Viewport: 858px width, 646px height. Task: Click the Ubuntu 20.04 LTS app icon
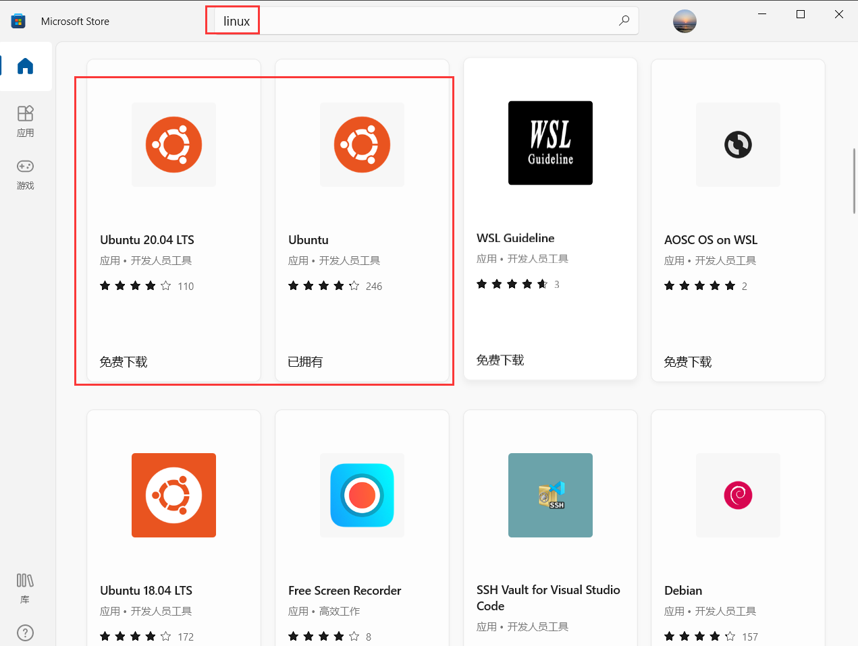pos(173,144)
